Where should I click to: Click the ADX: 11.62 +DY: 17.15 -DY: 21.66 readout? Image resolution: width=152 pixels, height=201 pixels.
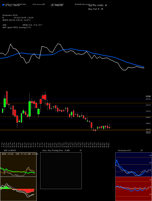tap(19, 154)
